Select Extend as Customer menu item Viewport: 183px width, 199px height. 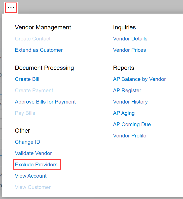(x=39, y=50)
